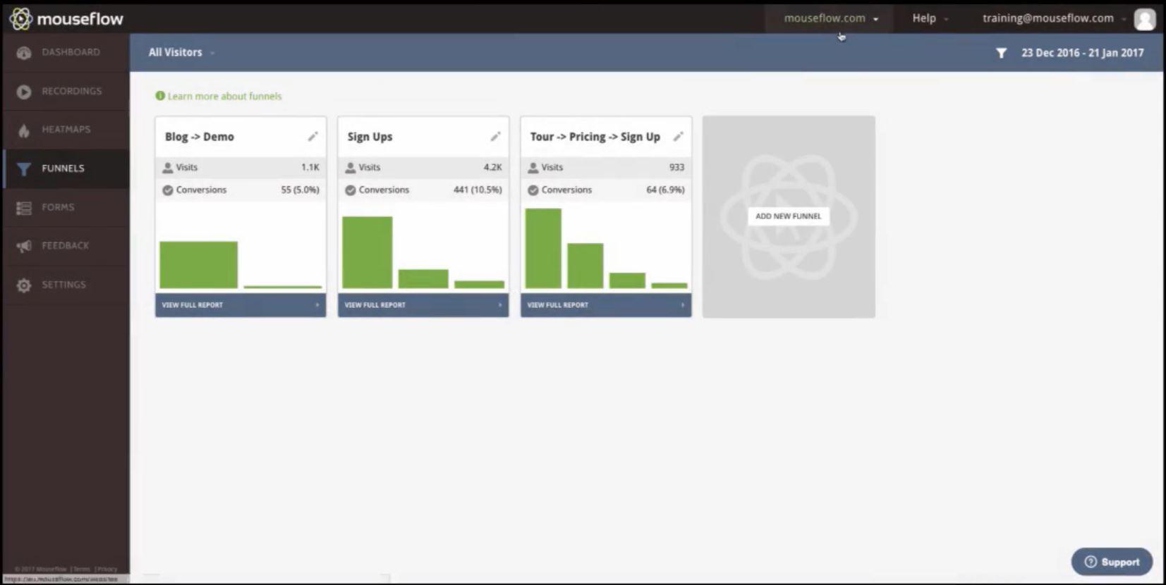Viewport: 1166px width, 585px height.
Task: Click the 933 visits value
Action: (x=676, y=168)
